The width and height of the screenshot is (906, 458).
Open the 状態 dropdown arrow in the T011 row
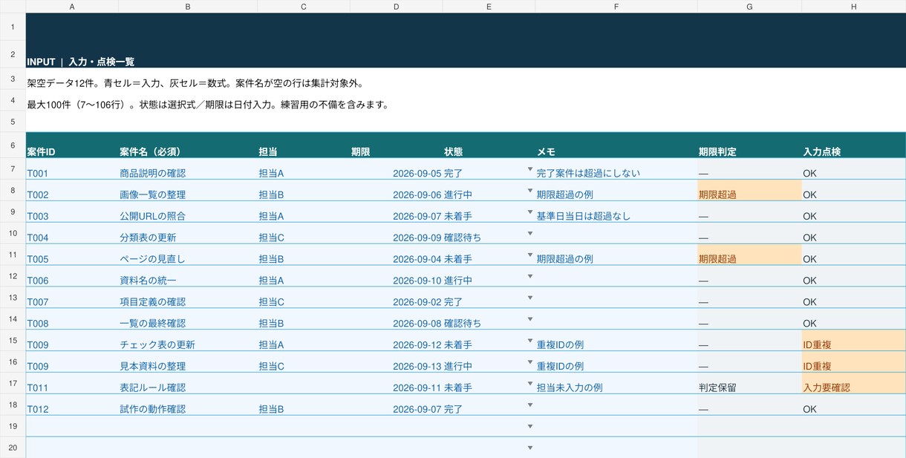coord(530,385)
